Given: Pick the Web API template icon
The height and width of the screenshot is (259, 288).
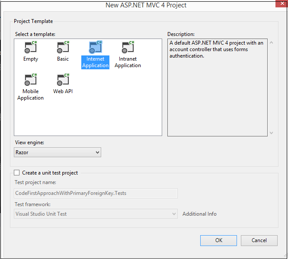Looking at the screenshot, I should 63,80.
